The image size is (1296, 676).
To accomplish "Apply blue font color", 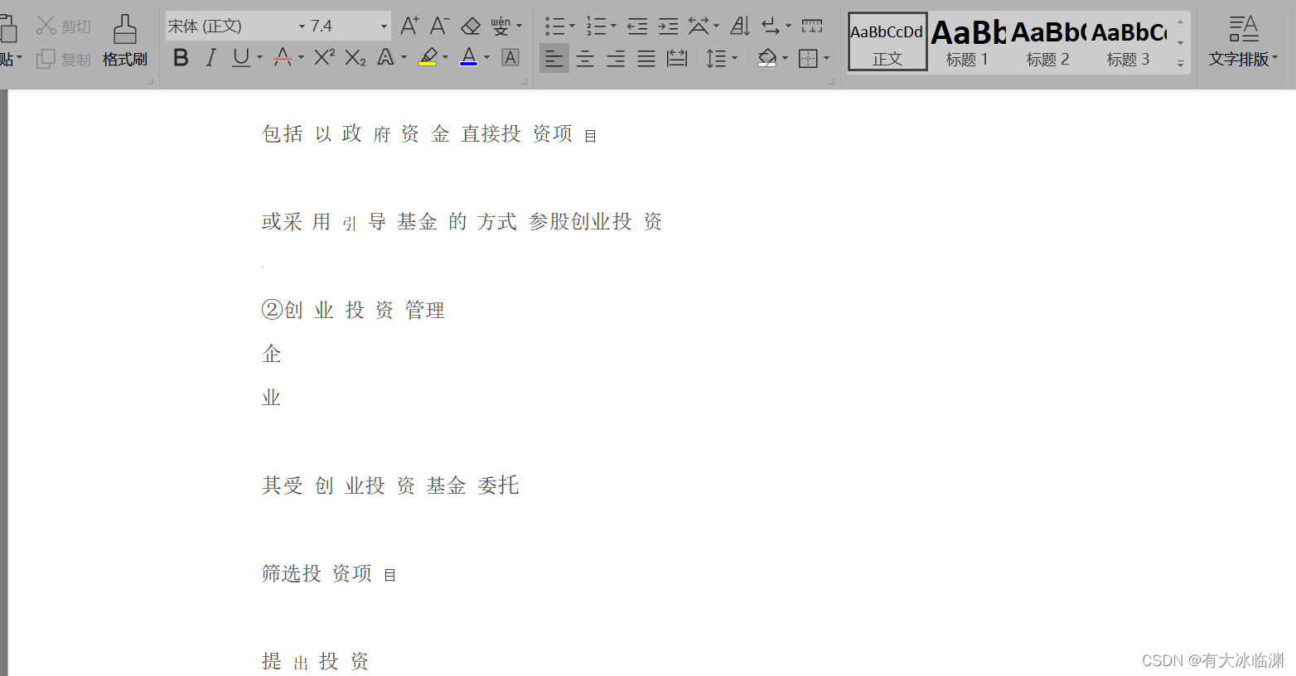I will coord(469,57).
